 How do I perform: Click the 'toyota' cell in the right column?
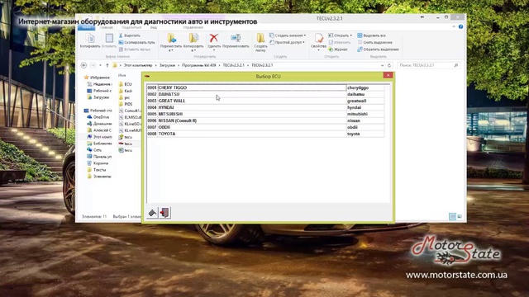(x=365, y=134)
